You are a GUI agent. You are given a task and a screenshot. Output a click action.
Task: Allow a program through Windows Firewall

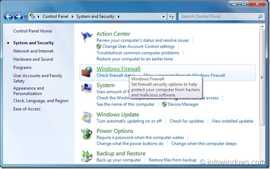(x=184, y=75)
